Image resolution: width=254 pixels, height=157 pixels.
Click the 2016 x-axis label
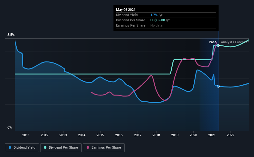(119, 135)
